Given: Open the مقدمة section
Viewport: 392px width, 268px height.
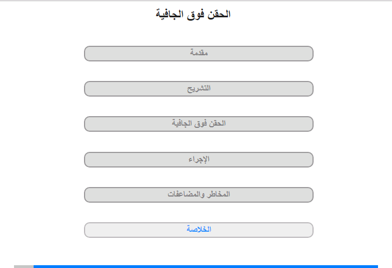Looking at the screenshot, I should 199,54.
